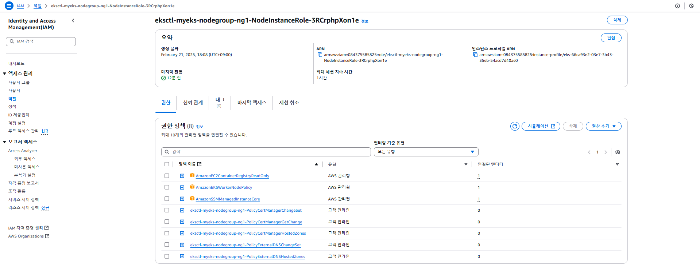This screenshot has width=700, height=267.
Task: Click the 편집 button in the summary
Action: coord(611,38)
